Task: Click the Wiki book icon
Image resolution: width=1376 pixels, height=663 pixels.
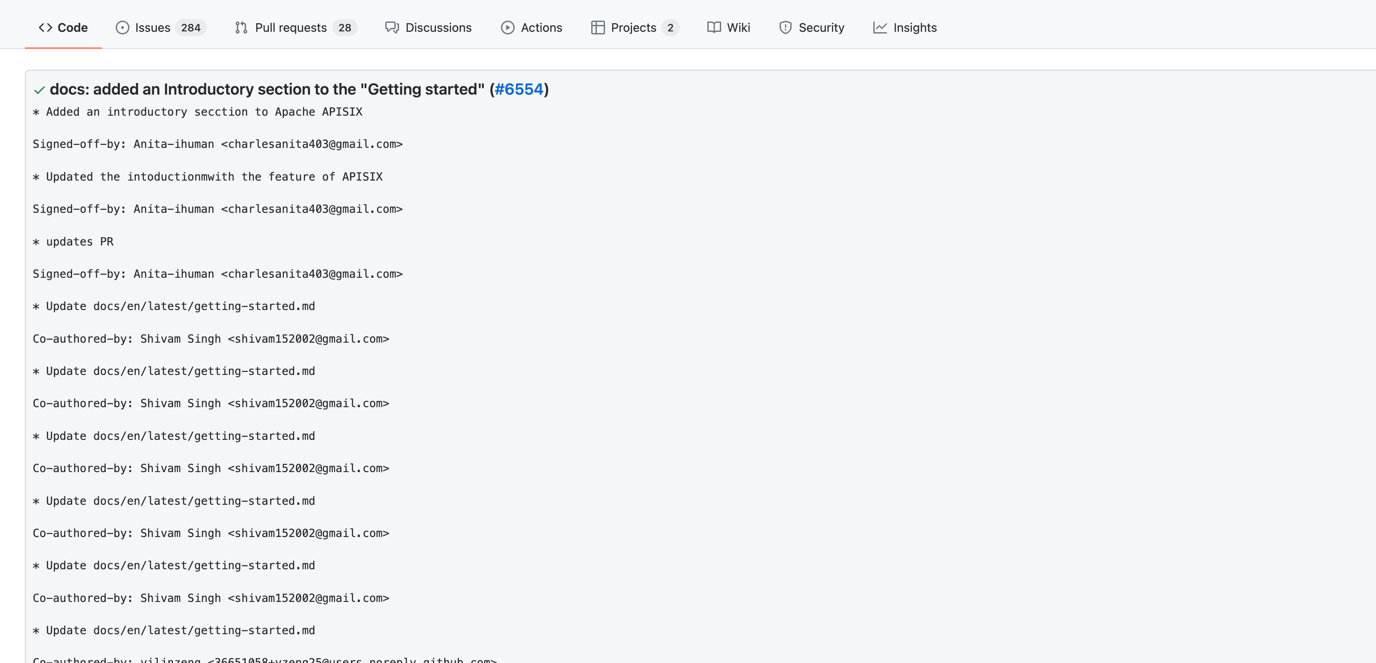Action: pos(714,28)
